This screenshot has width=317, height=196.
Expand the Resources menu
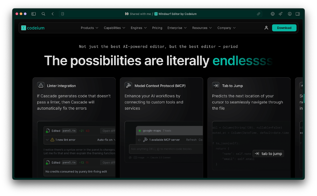tap(202, 28)
